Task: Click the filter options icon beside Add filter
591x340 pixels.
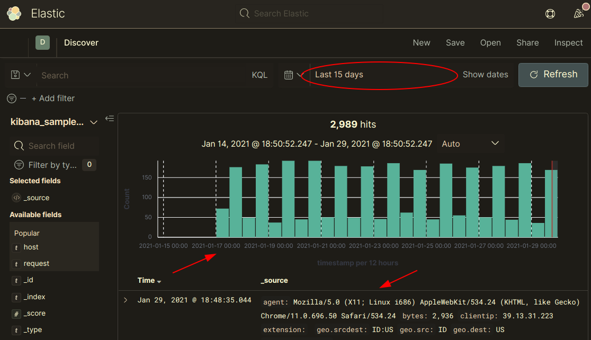Action: tap(12, 99)
